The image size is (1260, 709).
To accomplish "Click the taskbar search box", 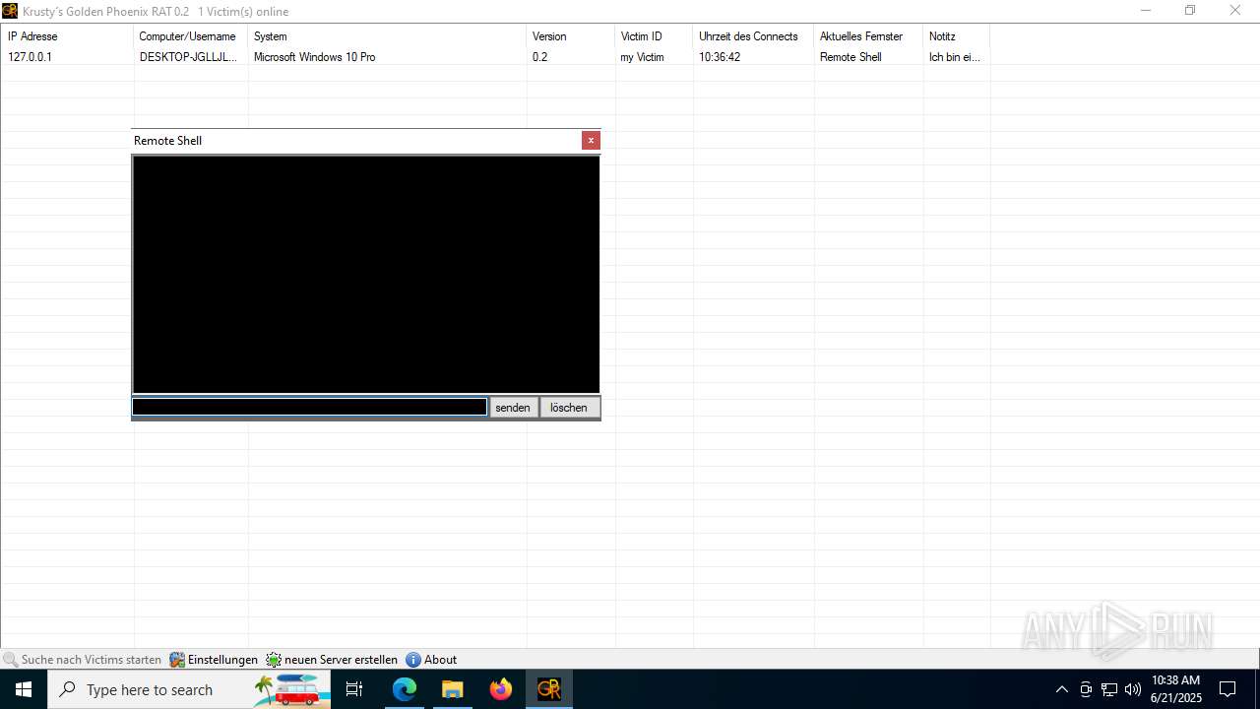I will click(189, 689).
